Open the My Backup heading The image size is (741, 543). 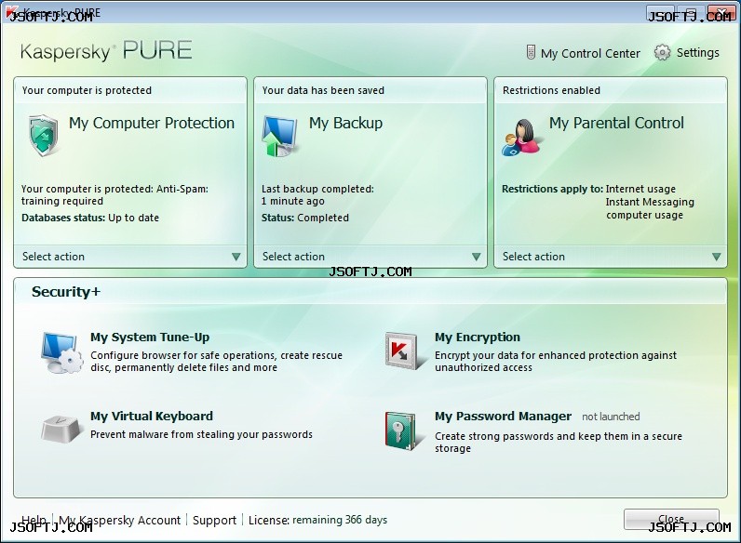tap(346, 124)
